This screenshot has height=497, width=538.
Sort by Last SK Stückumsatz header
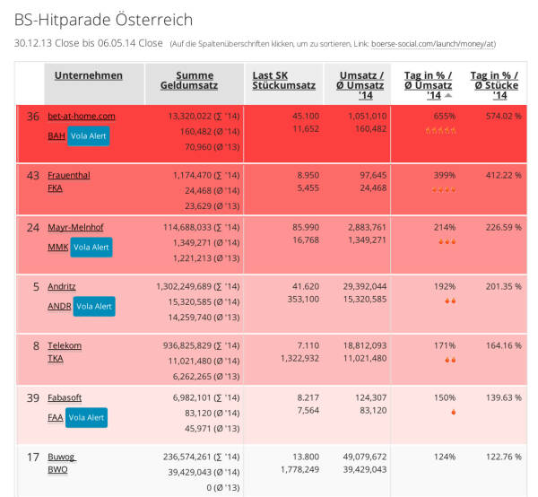tap(283, 80)
